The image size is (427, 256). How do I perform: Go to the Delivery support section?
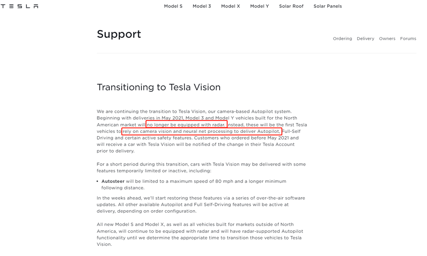[x=365, y=39]
